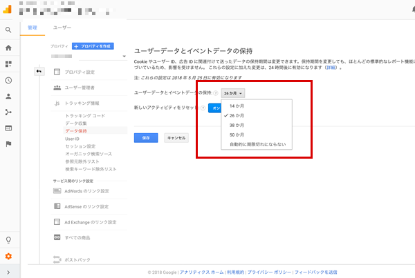Click the プロパティを作成 button
Viewport: 415px width, 278px height.
(x=93, y=45)
